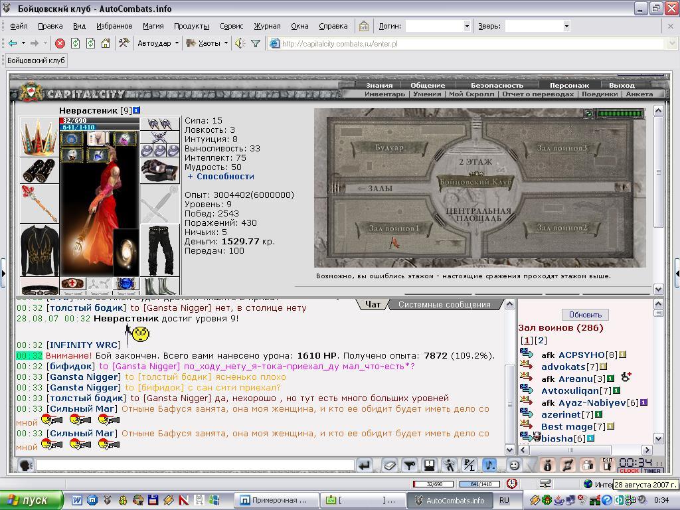
Task: Click the gloves equipment slot
Action: click(x=159, y=171)
